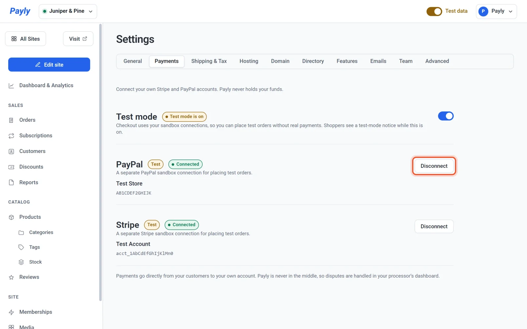Viewport: 527px width, 329px height.
Task: Go to the Directory tab
Action: click(313, 61)
